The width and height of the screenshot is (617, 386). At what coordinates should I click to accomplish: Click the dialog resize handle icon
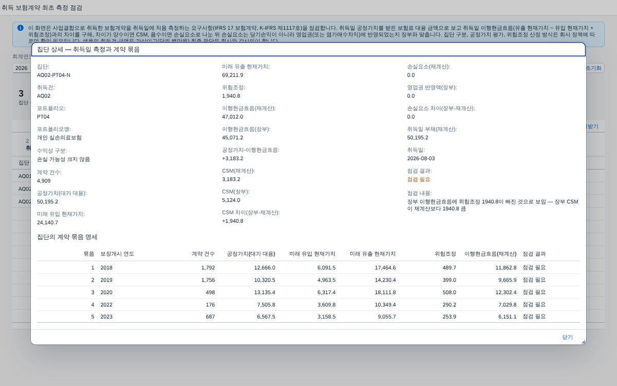coord(583,342)
